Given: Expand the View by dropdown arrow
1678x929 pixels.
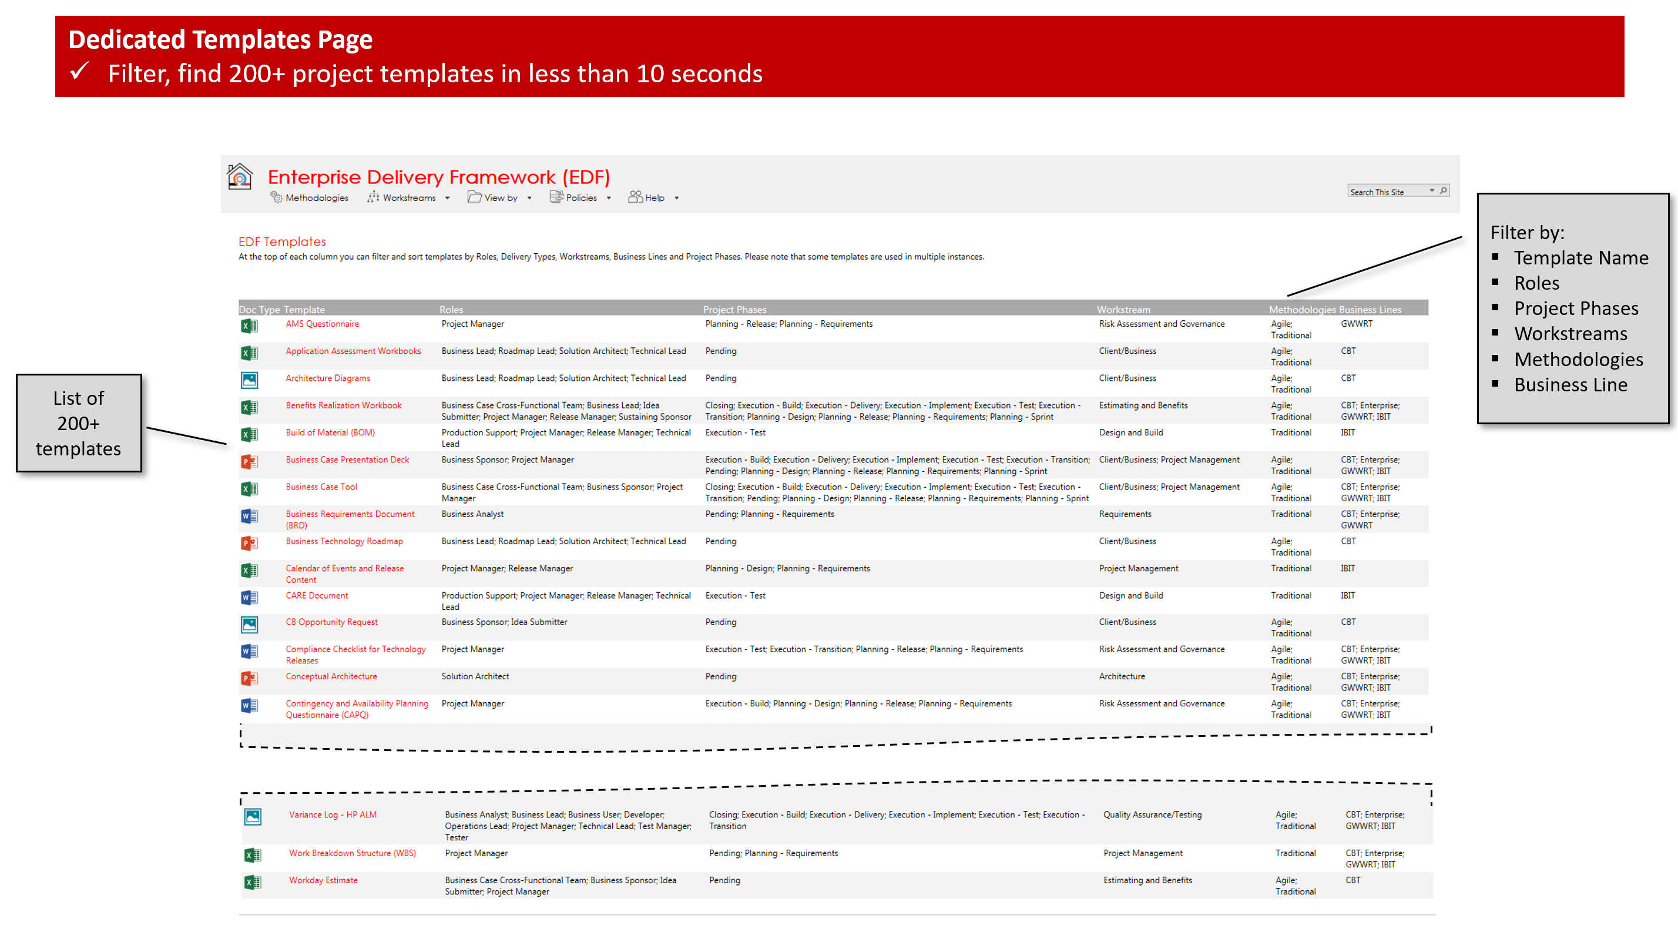Looking at the screenshot, I should coord(529,198).
